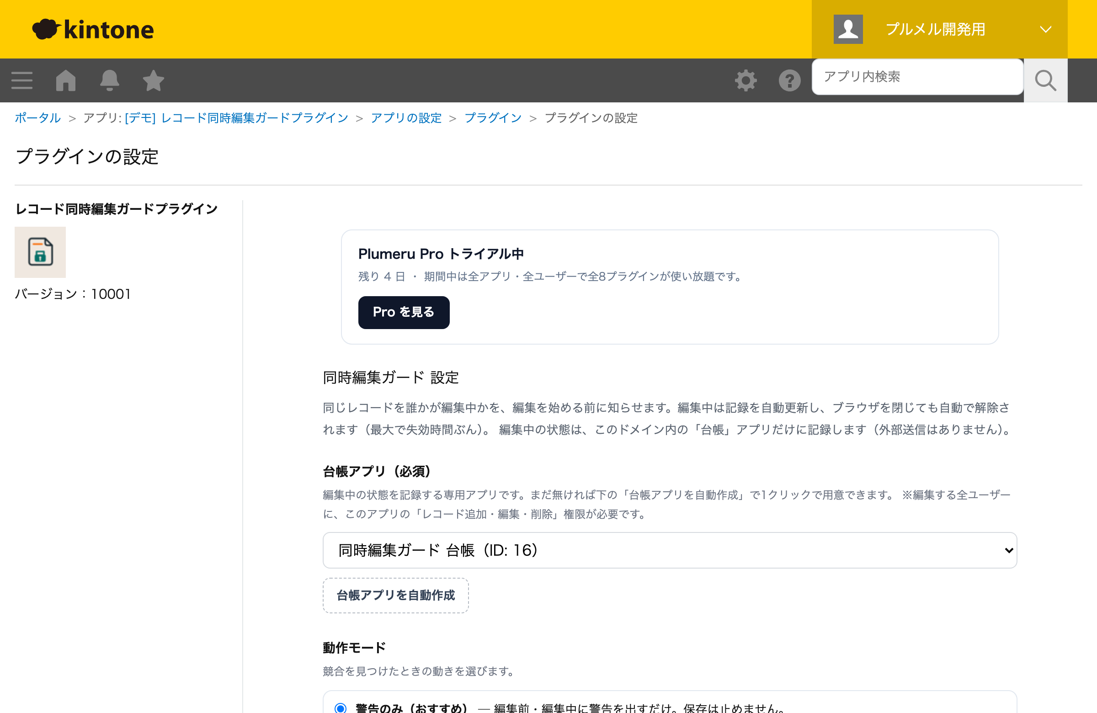Click the search magnifier icon
This screenshot has height=713, width=1097.
coord(1045,80)
